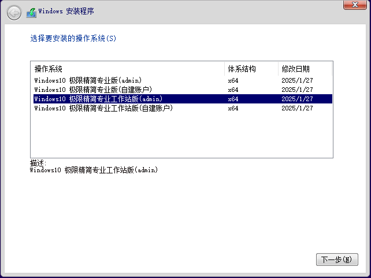The width and height of the screenshot is (371, 278).
Task: Click the round back arrow button
Action: point(14,13)
